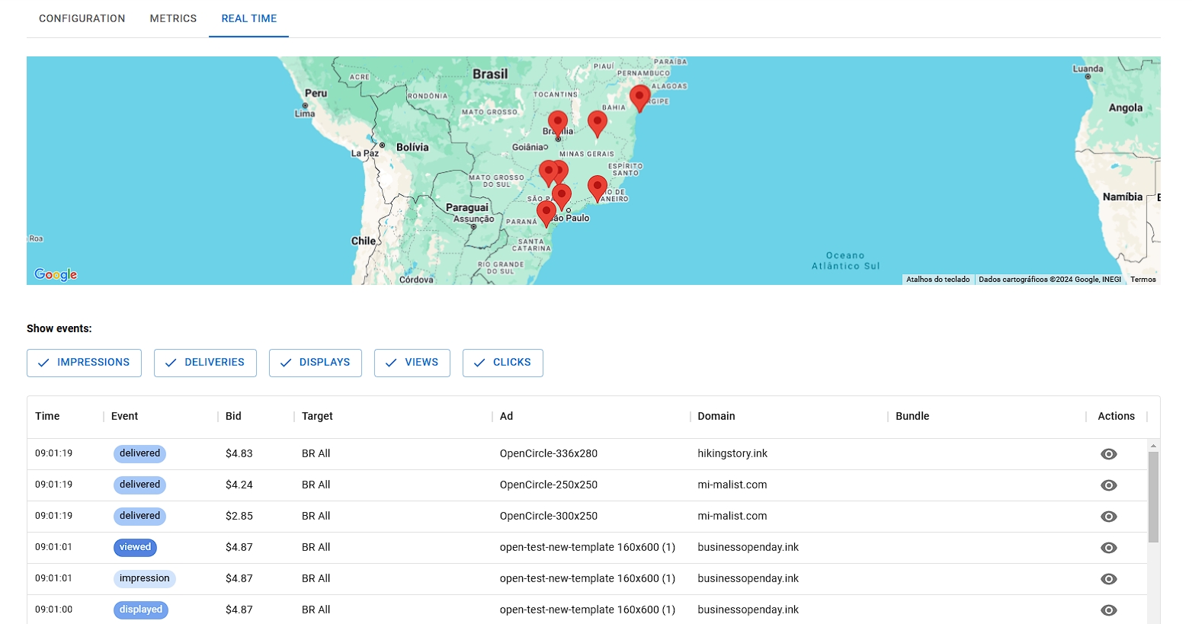Image resolution: width=1192 pixels, height=624 pixels.
Task: Uncheck the Clicks event filter
Action: tap(502, 363)
